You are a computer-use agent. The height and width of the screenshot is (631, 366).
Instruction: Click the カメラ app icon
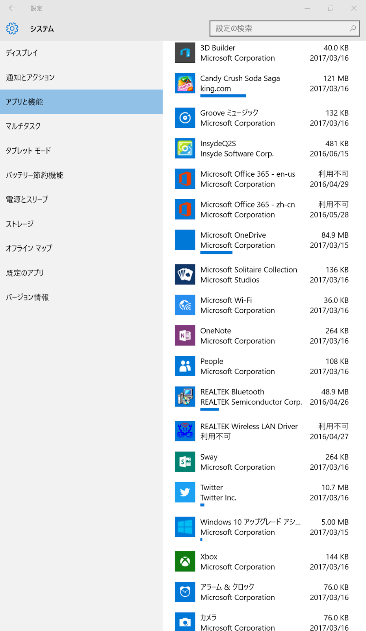point(185,622)
